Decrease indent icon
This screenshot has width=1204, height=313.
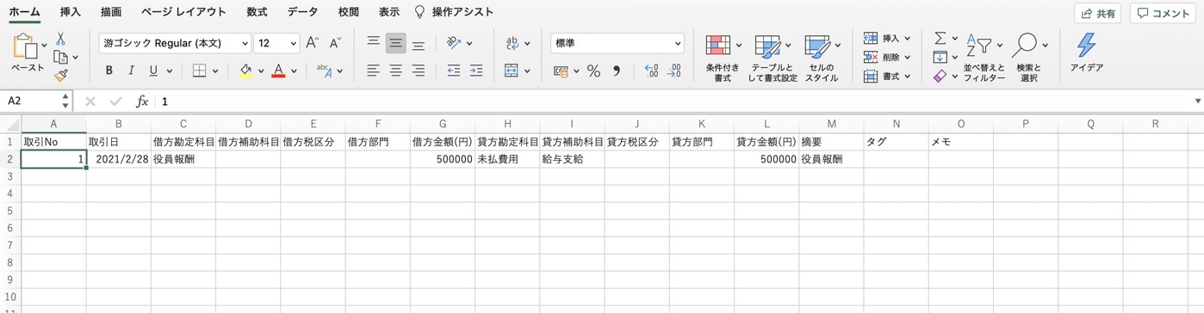453,71
